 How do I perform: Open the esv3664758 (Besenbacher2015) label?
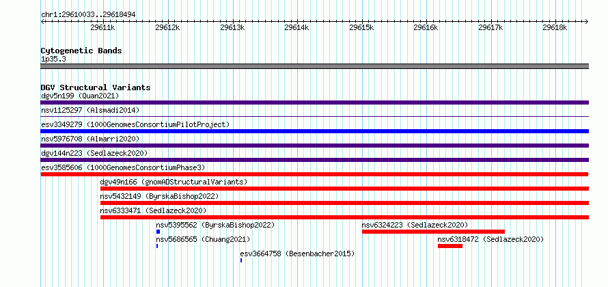[297, 254]
